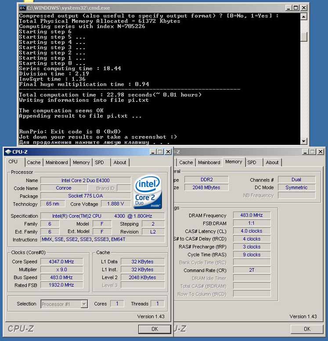Click the Socket 775 LGA package value
This screenshot has width=328, height=341.
click(86, 196)
